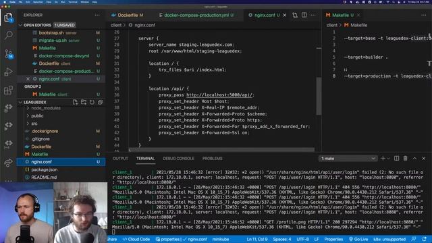Refresh the LEAGUEDEX explorer tree
The image size is (432, 243).
(x=92, y=102)
